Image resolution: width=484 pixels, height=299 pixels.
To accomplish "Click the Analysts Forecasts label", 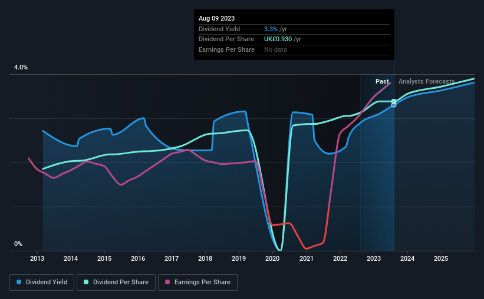I will (x=427, y=81).
